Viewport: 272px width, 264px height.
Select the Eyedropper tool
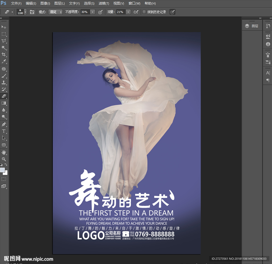[4, 61]
